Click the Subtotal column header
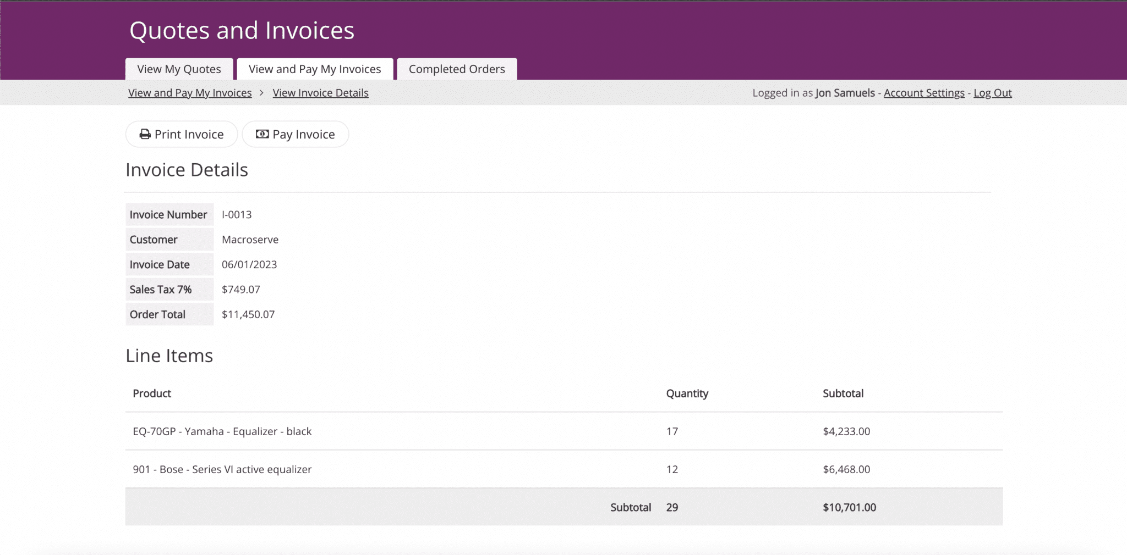Image resolution: width=1127 pixels, height=555 pixels. point(843,393)
